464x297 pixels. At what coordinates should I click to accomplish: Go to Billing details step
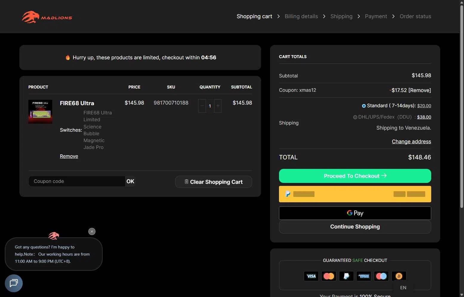pyautogui.click(x=301, y=16)
